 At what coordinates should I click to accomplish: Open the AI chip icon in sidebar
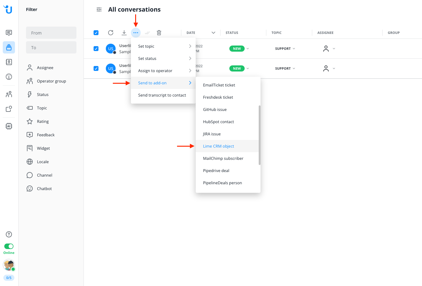tap(9, 126)
